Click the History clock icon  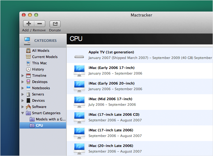click(28, 69)
